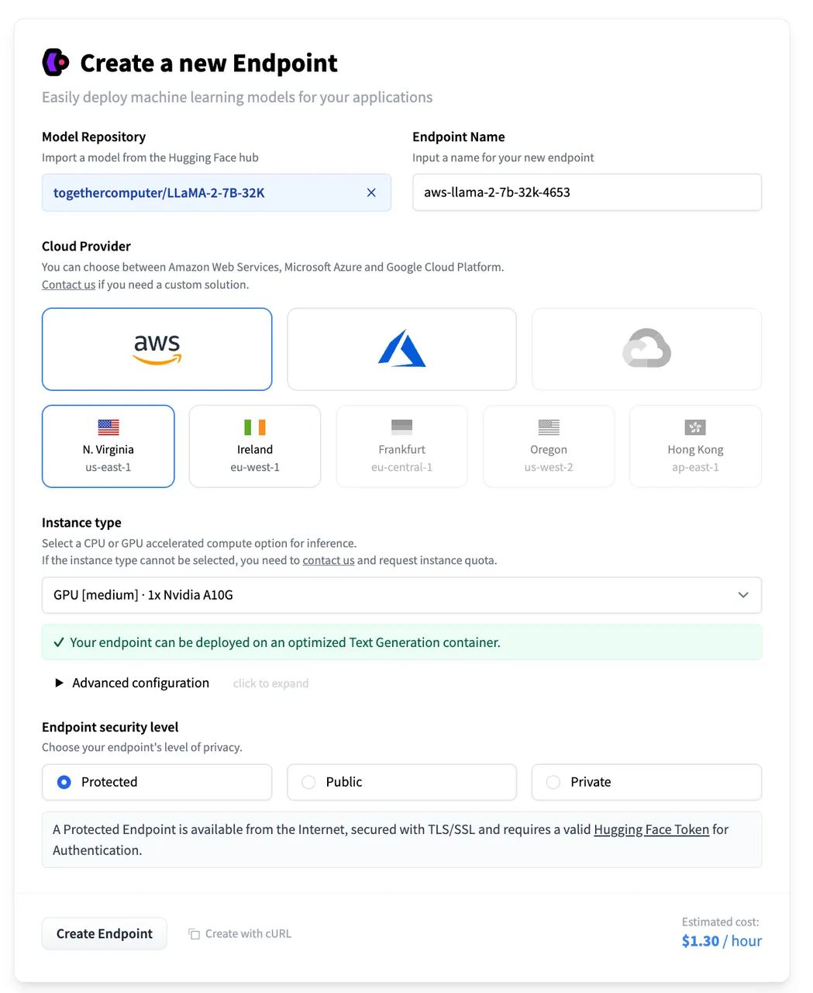Choose the N. Virginia us-east-1 region
Viewport: 813px width, 993px height.
coord(109,446)
